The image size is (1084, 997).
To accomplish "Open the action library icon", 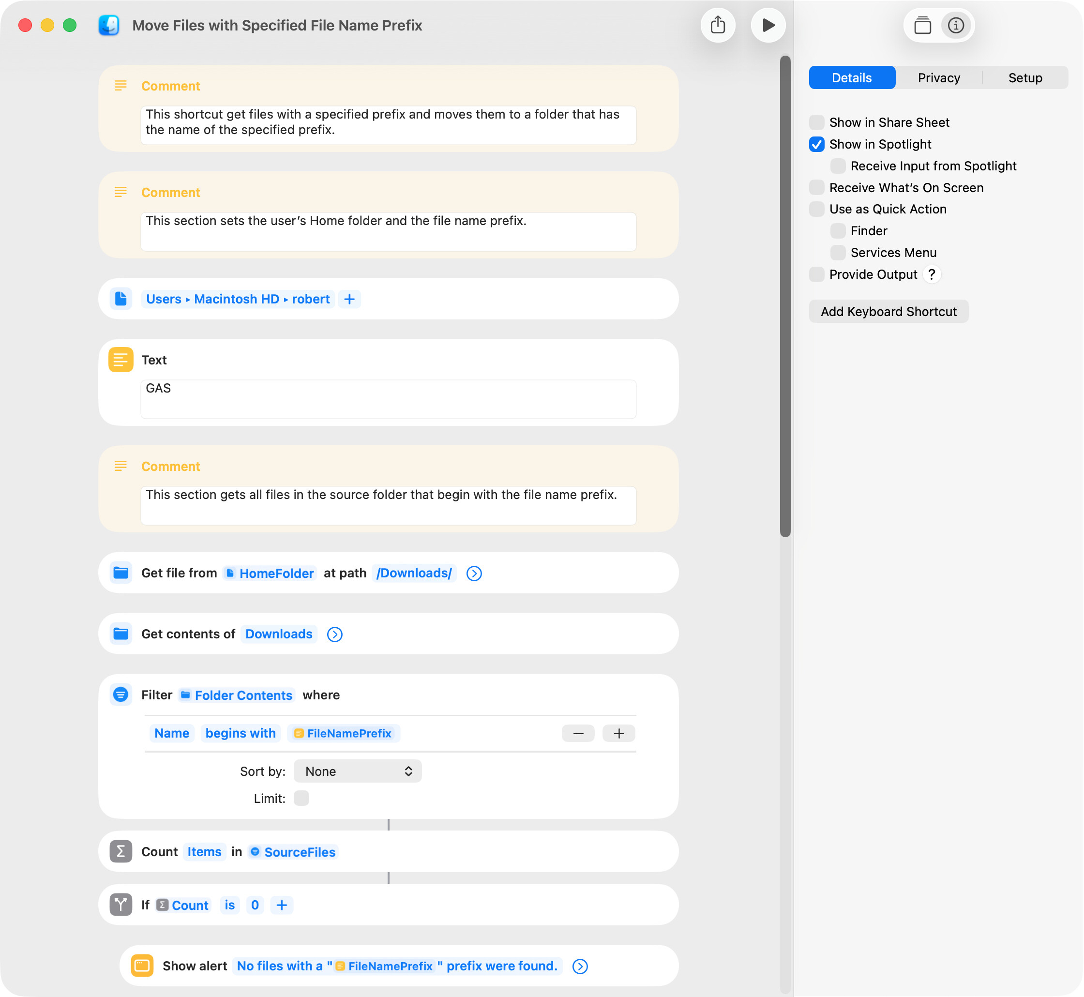I will tap(922, 25).
